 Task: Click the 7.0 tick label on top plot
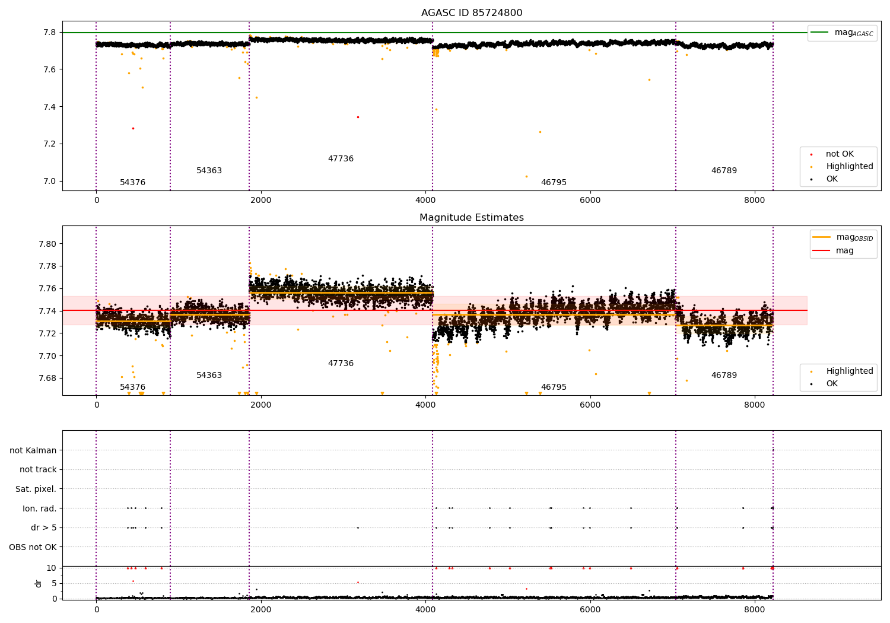tap(50, 182)
